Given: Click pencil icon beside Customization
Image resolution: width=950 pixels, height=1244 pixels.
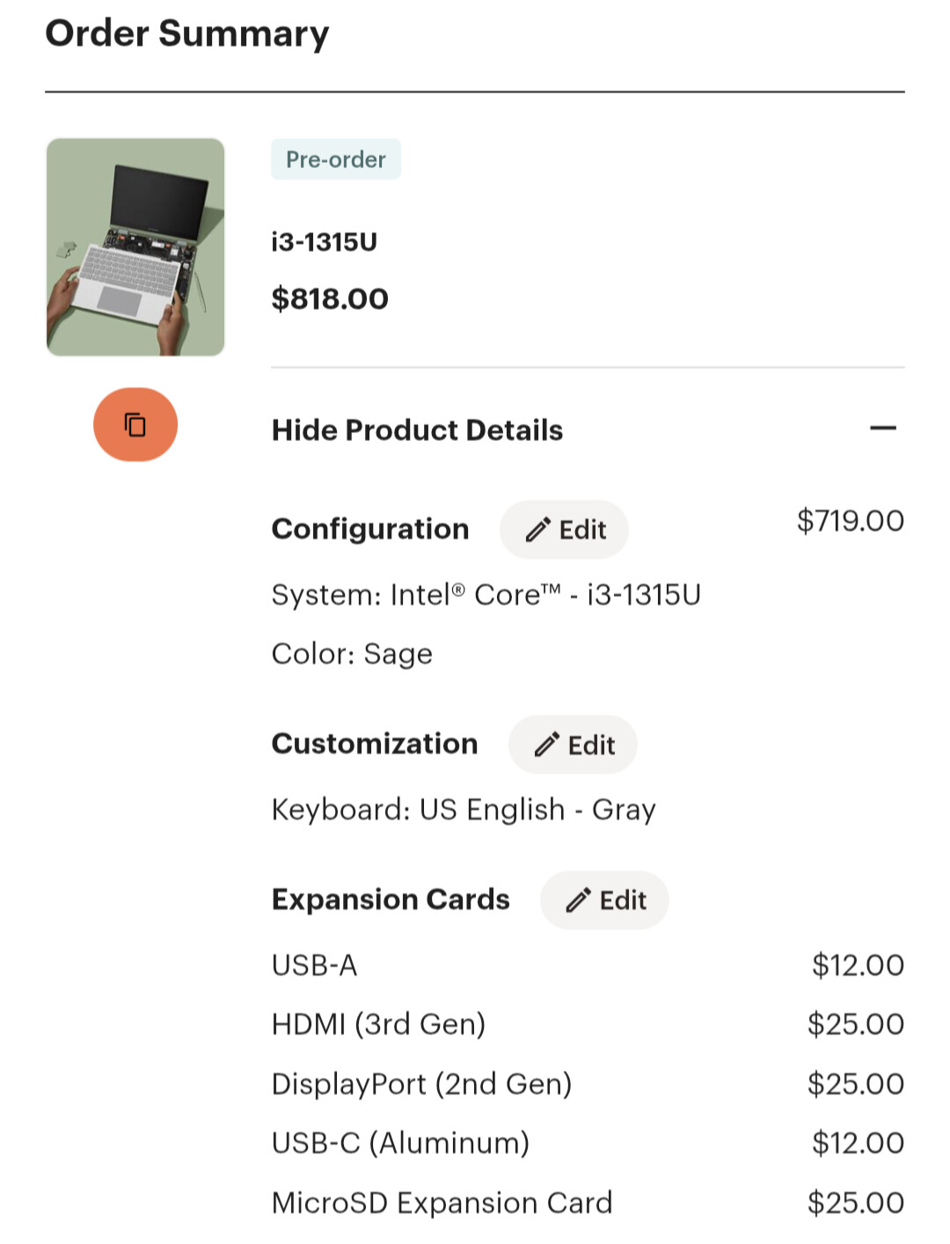Looking at the screenshot, I should click(546, 745).
